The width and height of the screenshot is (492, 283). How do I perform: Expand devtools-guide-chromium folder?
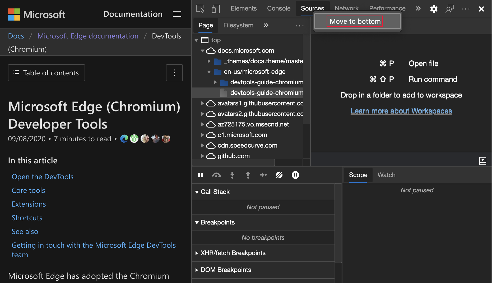pyautogui.click(x=215, y=82)
